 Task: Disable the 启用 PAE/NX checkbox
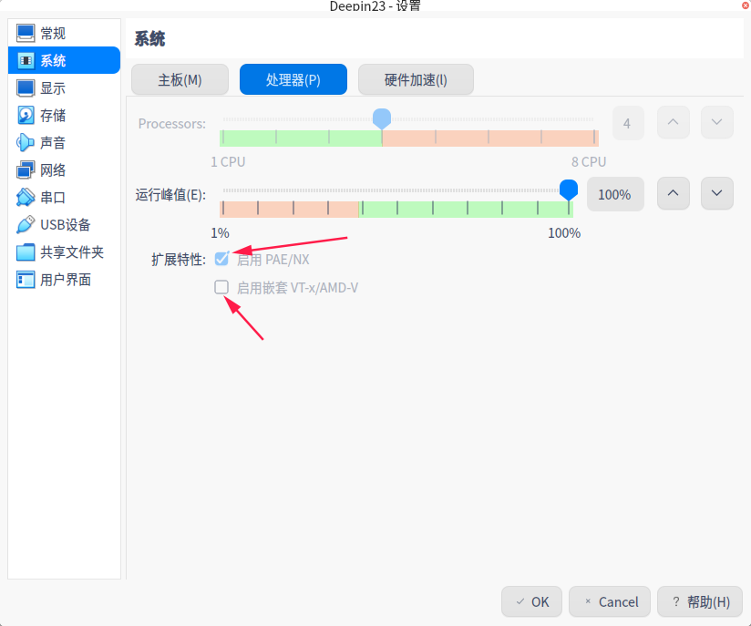(221, 259)
